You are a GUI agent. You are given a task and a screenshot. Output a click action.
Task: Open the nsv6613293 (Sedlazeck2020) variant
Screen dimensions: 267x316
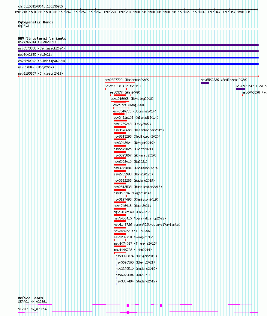click(137, 136)
